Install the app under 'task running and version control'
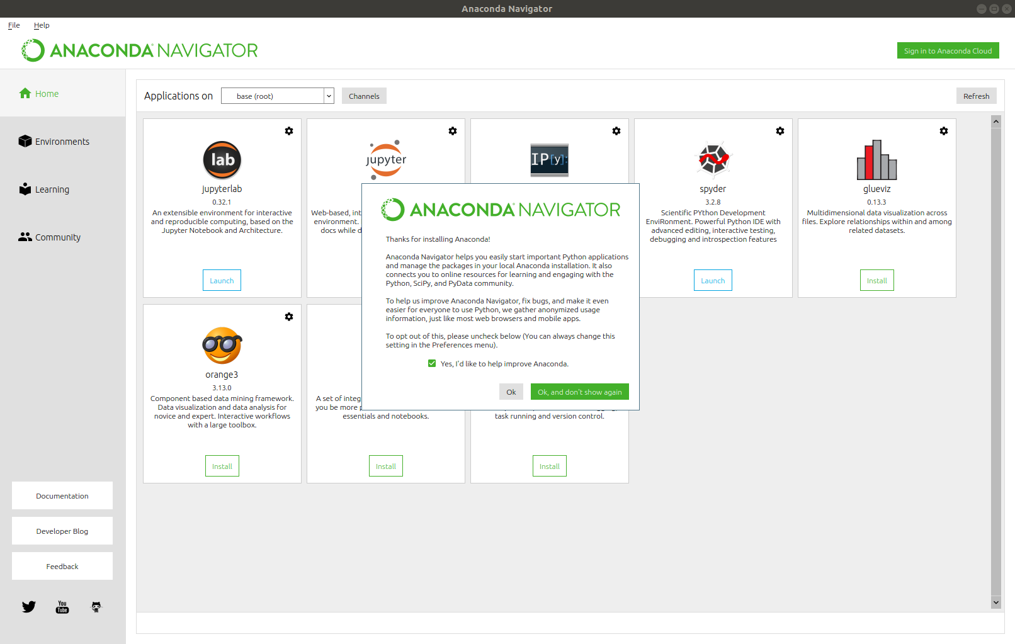This screenshot has width=1015, height=644. click(549, 466)
